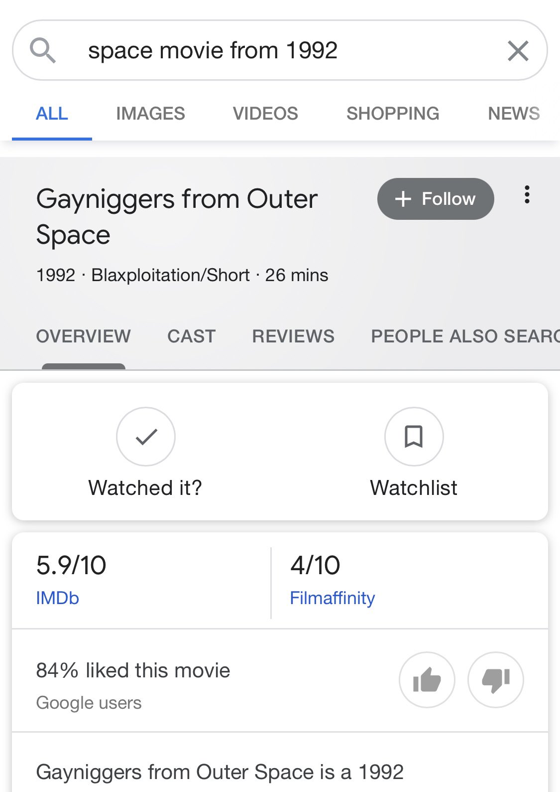This screenshot has height=792, width=560.
Task: Select the Cast section tab
Action: 191,336
